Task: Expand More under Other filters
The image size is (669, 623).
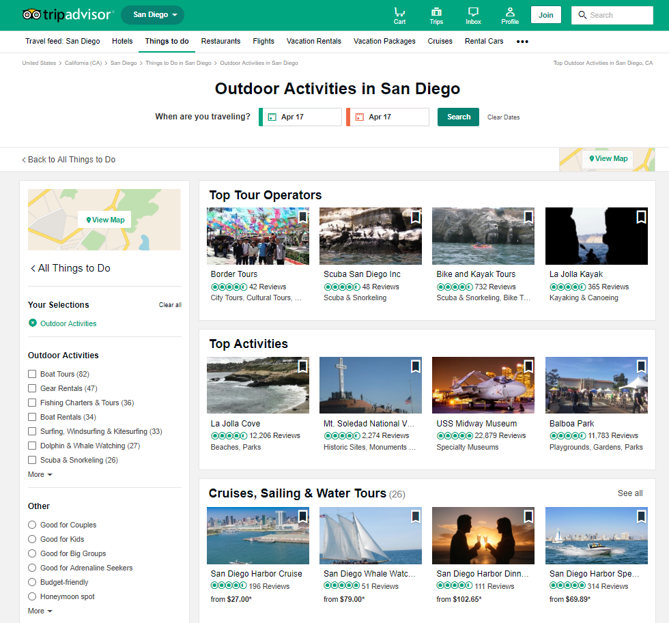Action: coord(40,611)
